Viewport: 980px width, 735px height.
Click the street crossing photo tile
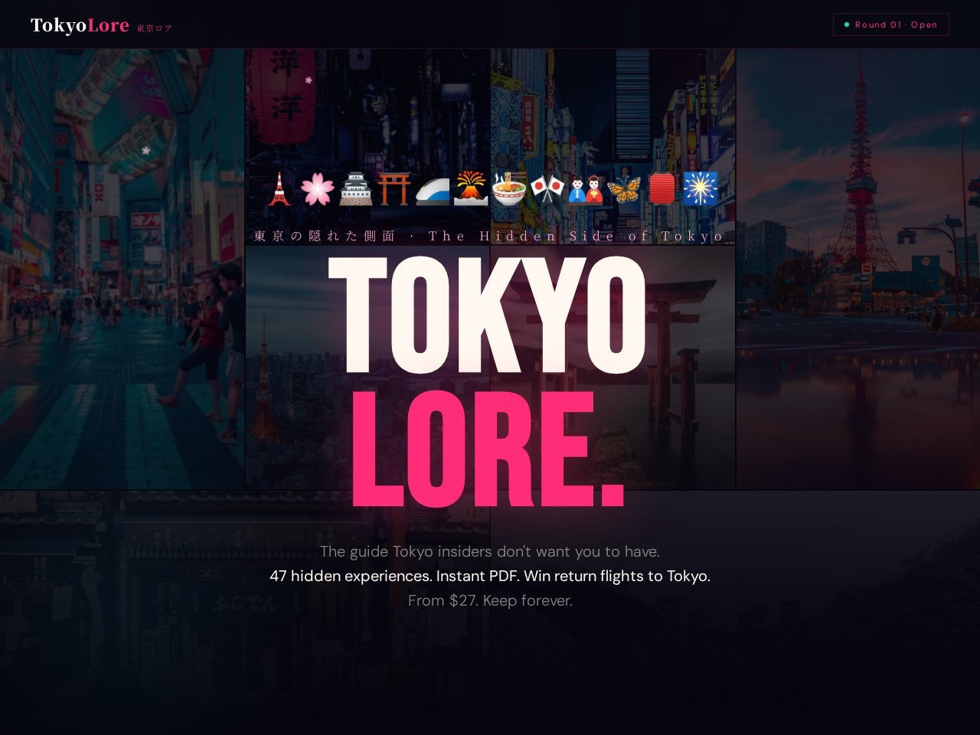122,269
